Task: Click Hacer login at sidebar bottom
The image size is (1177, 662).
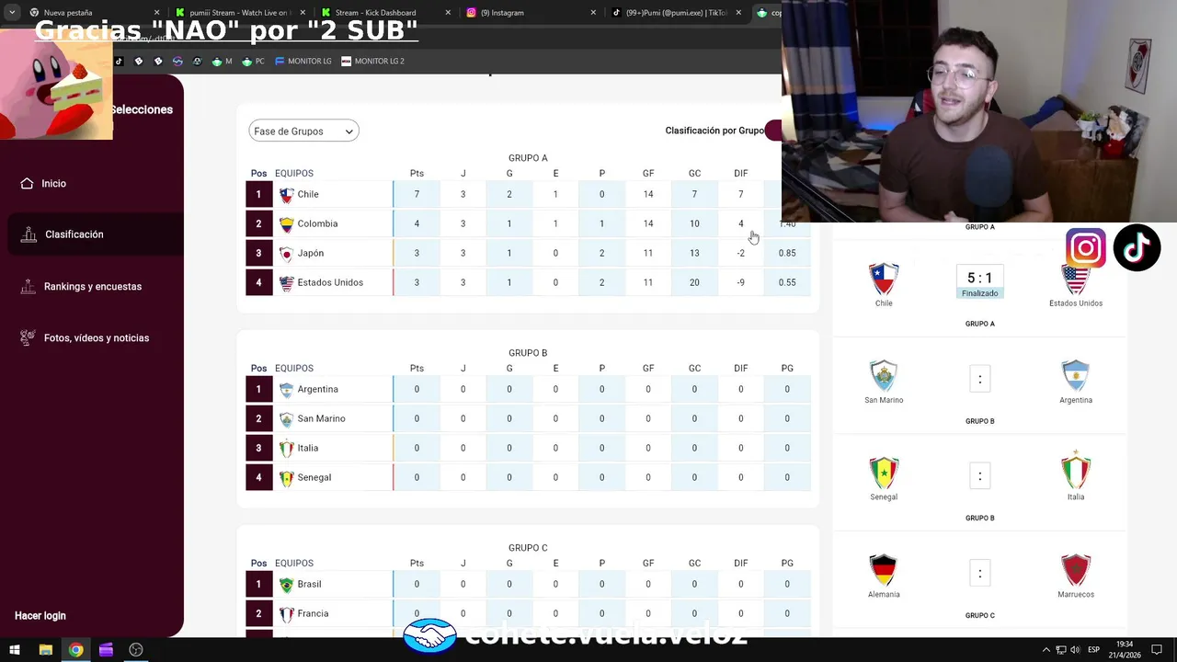Action: pyautogui.click(x=40, y=616)
